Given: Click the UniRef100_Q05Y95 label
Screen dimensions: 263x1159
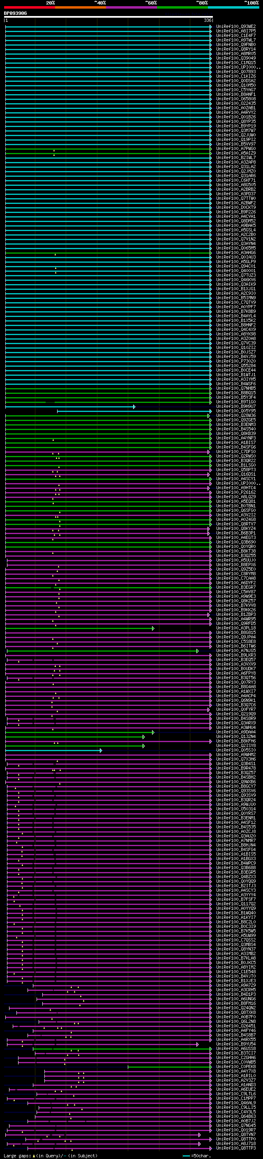Looking at the screenshot, I should click(x=236, y=411).
